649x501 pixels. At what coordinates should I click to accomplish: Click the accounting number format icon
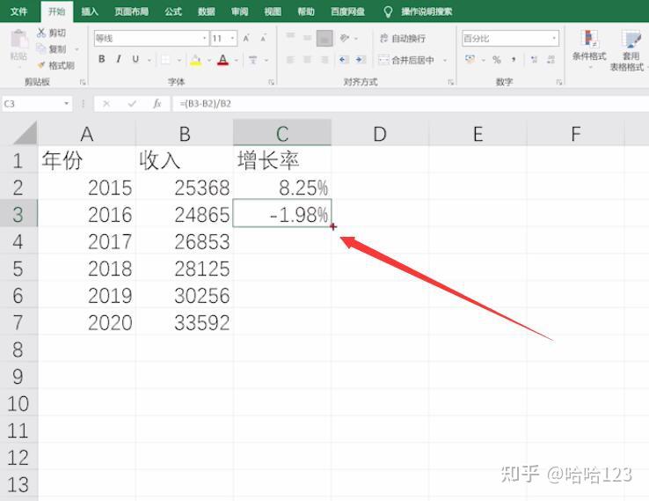470,60
